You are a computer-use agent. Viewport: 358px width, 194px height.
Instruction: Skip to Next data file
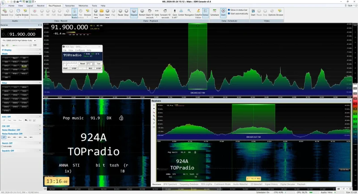pos(107,13)
